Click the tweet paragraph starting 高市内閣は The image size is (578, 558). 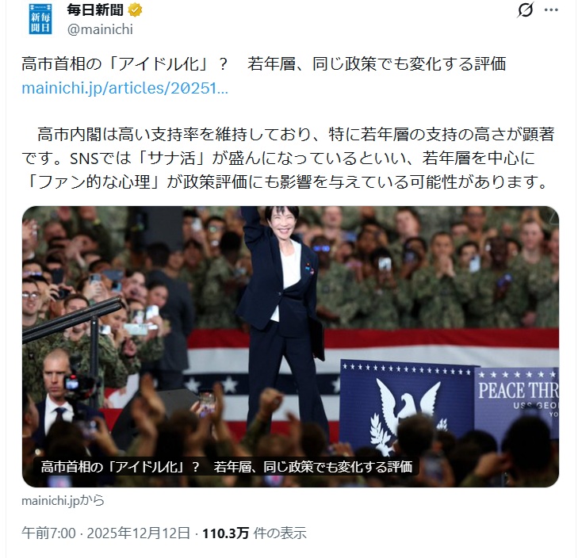point(288,158)
